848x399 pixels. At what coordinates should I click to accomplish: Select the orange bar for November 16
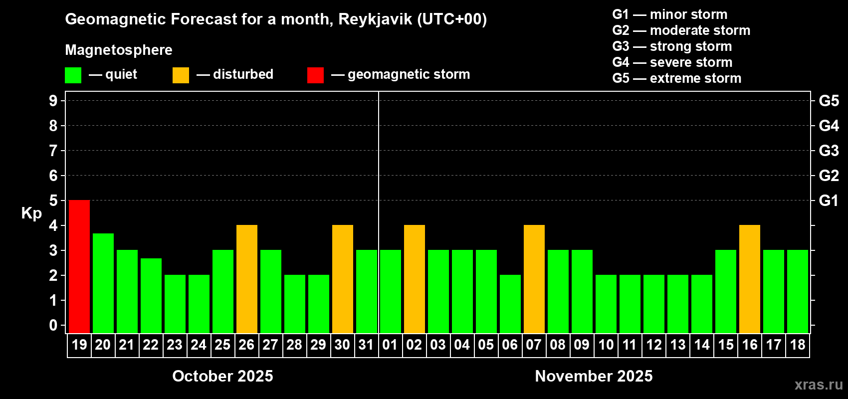[750, 279]
